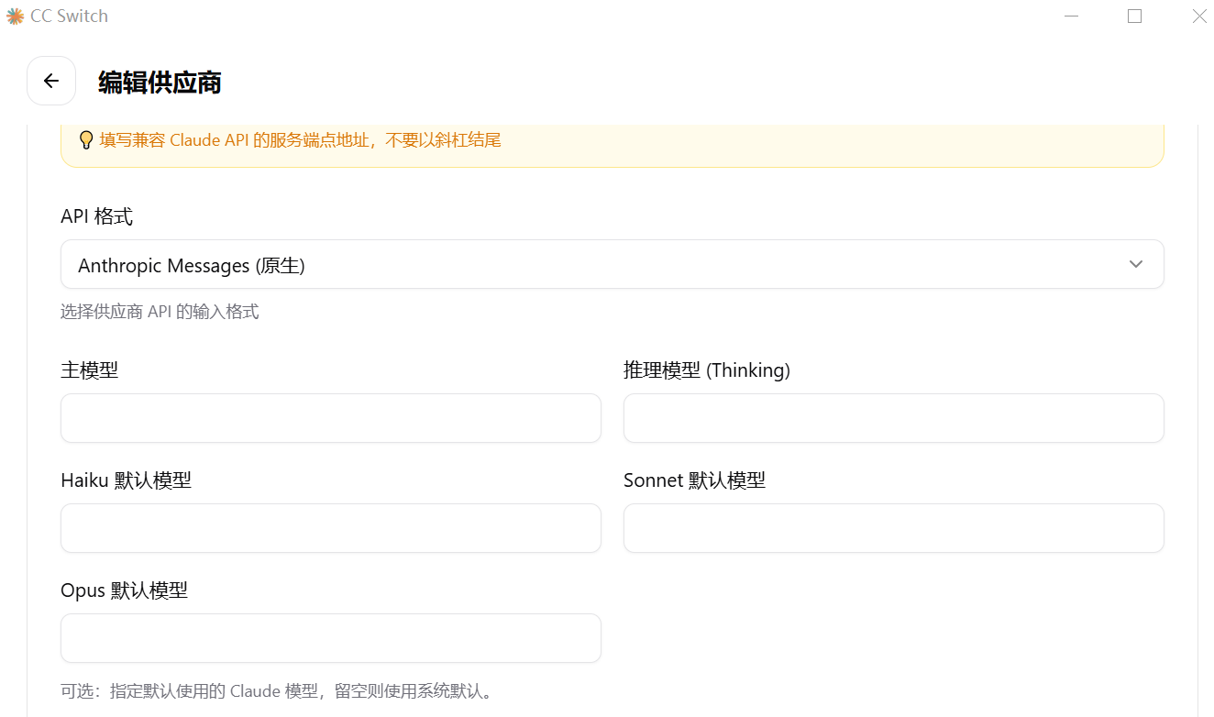The image size is (1214, 717).
Task: Focus the 主模型 input field
Action: pyautogui.click(x=331, y=418)
